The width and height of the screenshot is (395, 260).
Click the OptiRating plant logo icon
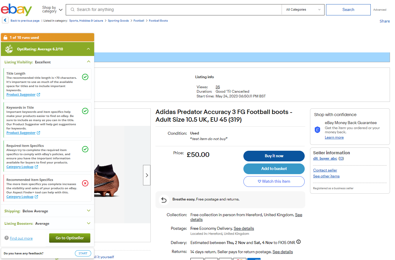9,49
